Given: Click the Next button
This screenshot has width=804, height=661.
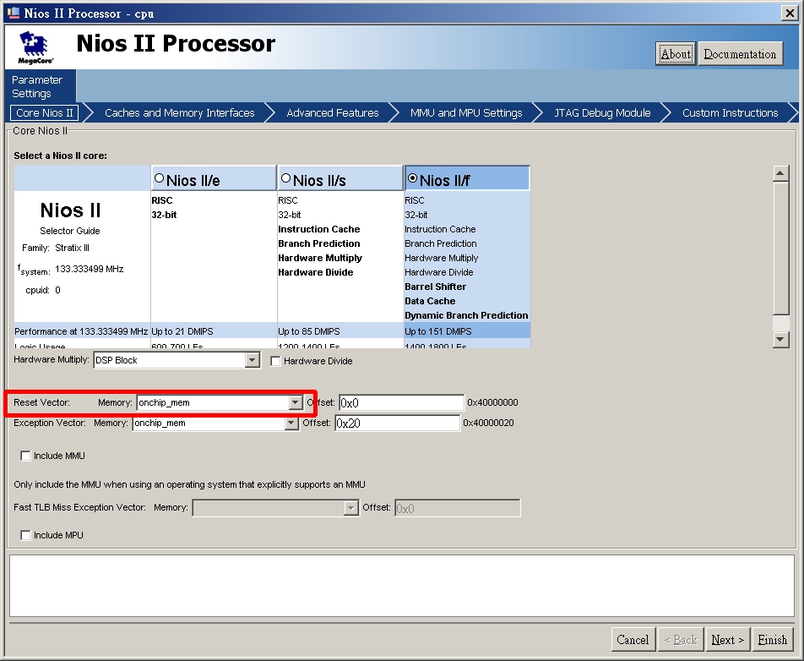Looking at the screenshot, I should pos(727,640).
